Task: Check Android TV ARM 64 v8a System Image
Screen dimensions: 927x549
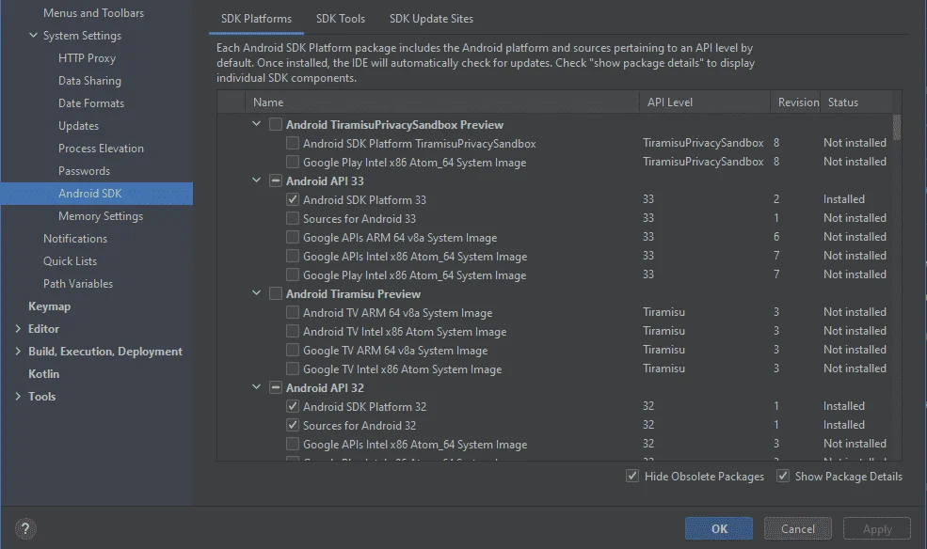Action: 292,312
